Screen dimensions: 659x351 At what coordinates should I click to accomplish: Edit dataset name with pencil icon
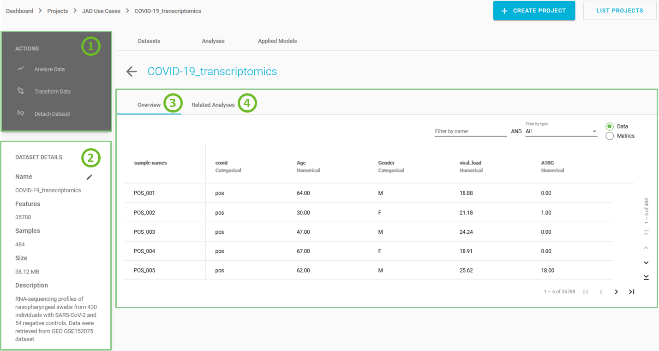point(90,177)
